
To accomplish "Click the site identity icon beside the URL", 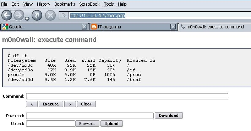I will click(x=64, y=15).
